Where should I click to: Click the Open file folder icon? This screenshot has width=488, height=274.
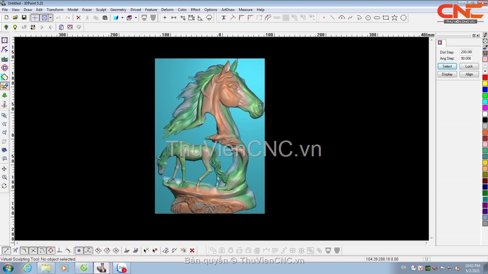click(x=15, y=18)
